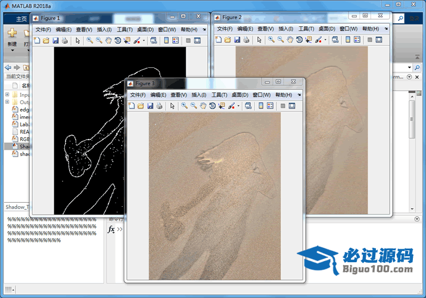Click scrollbar down arrow in right panel
The image size is (426, 298).
click(412, 209)
